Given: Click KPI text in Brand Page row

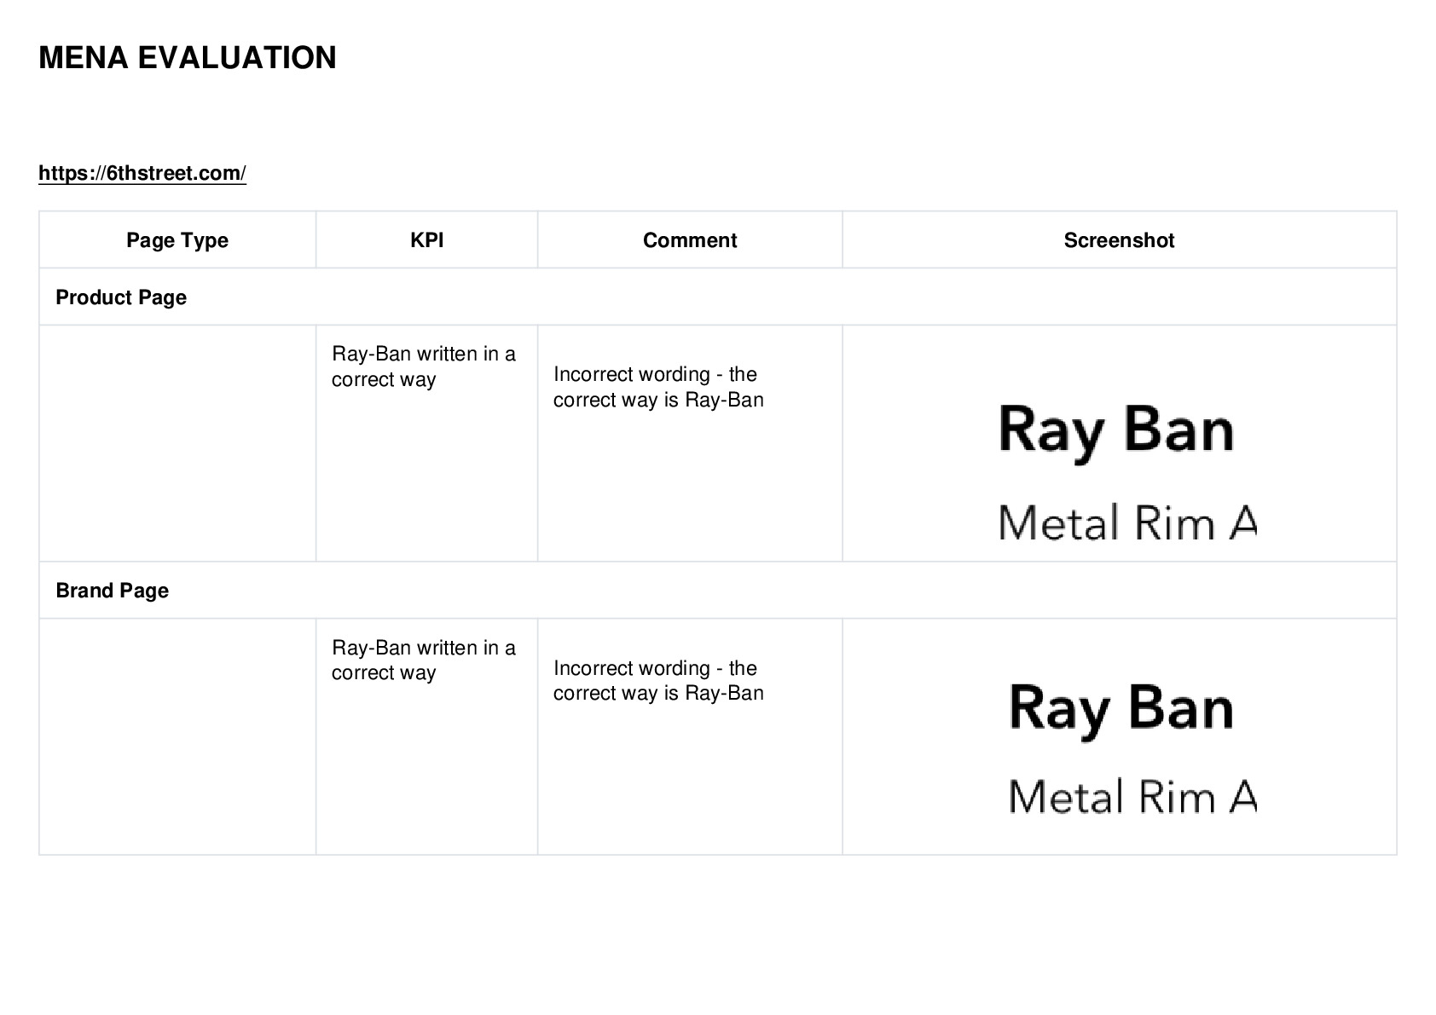Looking at the screenshot, I should coord(424,660).
